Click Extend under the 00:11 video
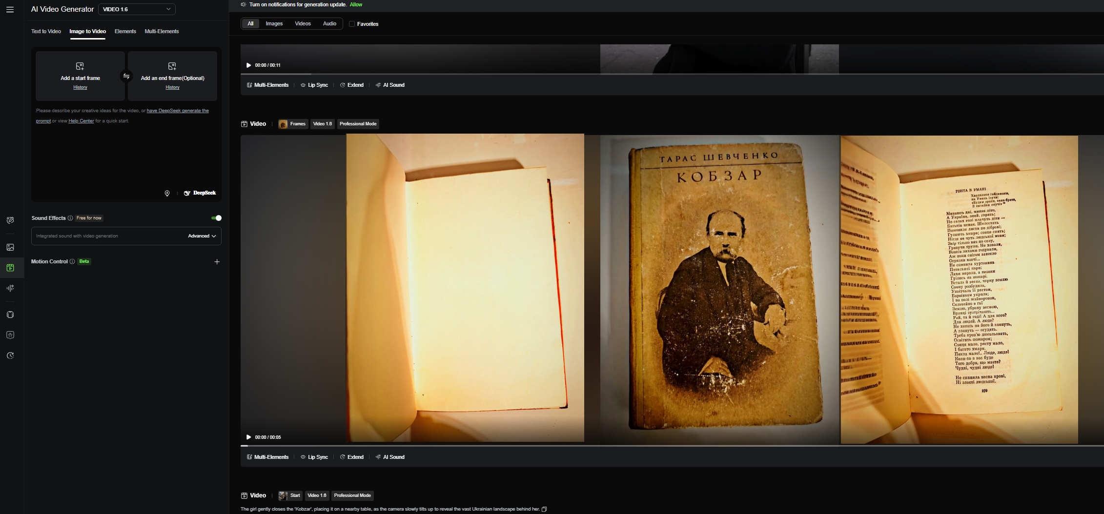This screenshot has height=514, width=1104. (352, 85)
